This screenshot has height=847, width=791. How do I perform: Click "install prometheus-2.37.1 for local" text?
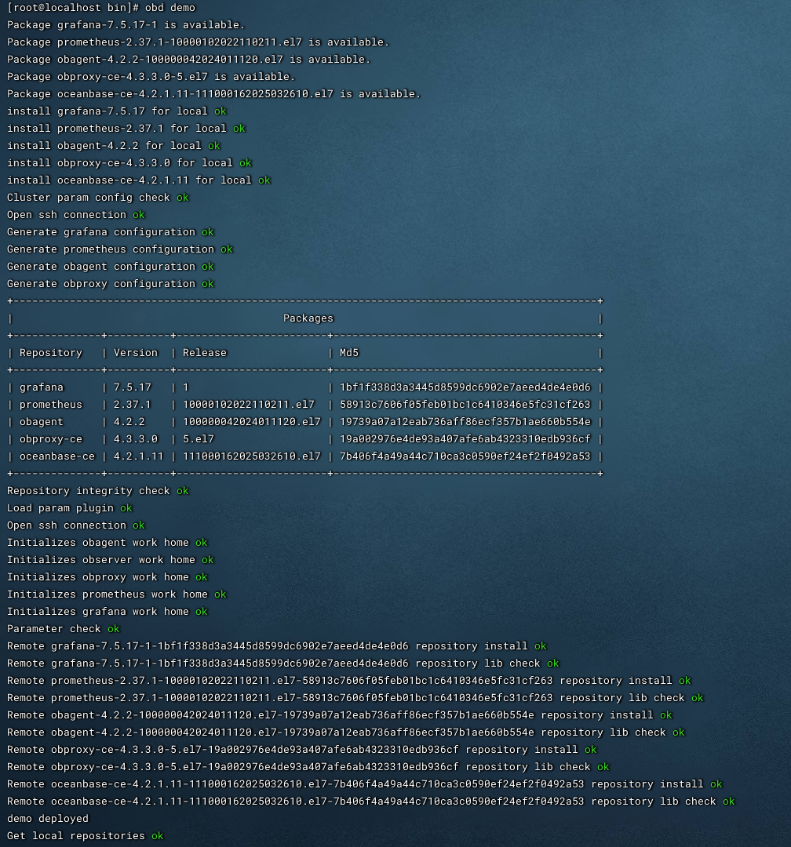(x=117, y=129)
